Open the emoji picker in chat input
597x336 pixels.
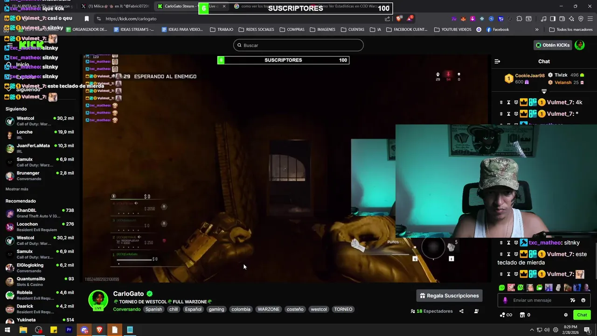point(583,301)
